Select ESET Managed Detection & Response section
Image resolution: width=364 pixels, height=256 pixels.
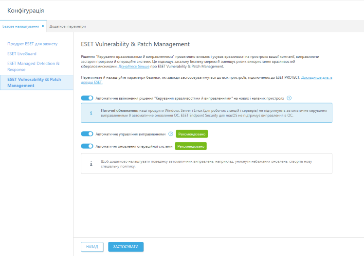coord(34,66)
